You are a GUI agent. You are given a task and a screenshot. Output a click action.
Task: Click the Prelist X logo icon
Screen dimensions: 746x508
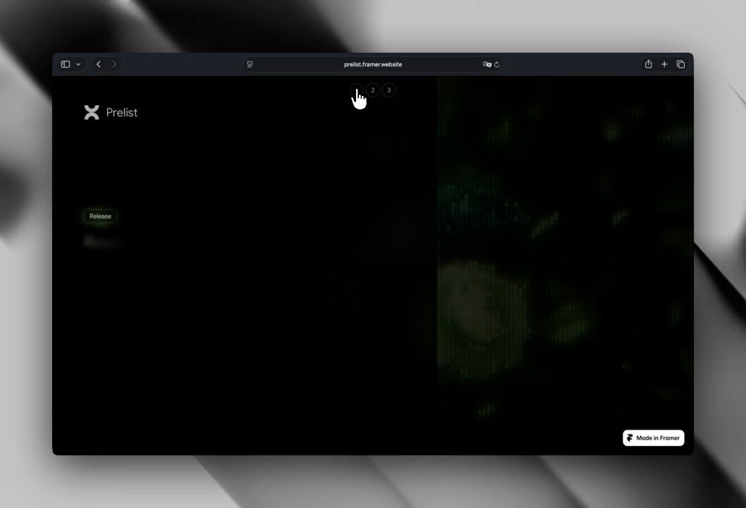click(92, 112)
